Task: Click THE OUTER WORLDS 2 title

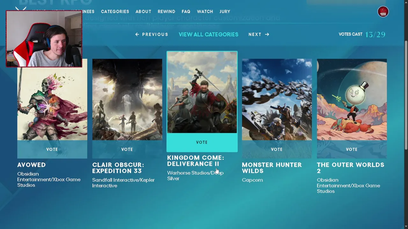Action: (351, 168)
